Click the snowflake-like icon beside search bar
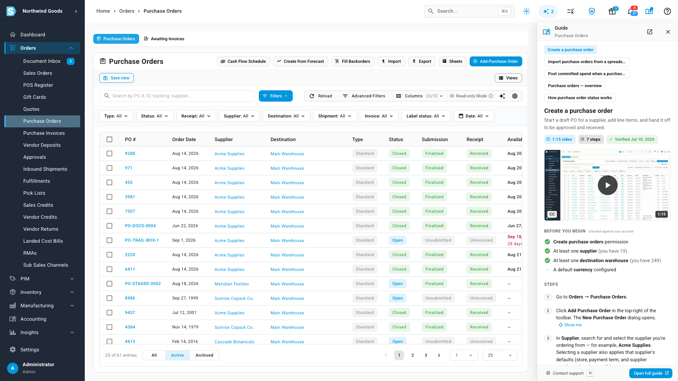 527,11
